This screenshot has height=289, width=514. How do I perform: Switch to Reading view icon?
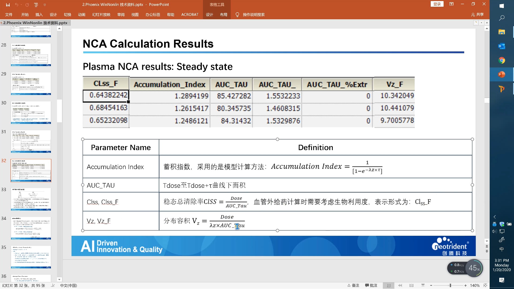pyautogui.click(x=411, y=286)
